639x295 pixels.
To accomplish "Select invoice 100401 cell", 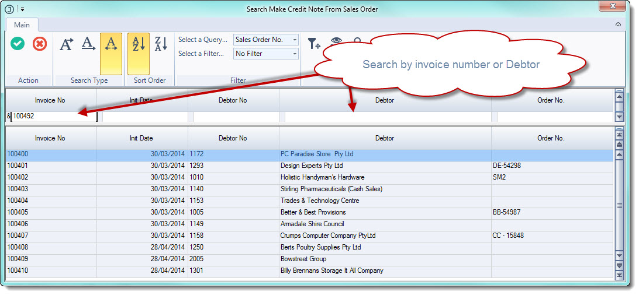I will click(x=51, y=166).
